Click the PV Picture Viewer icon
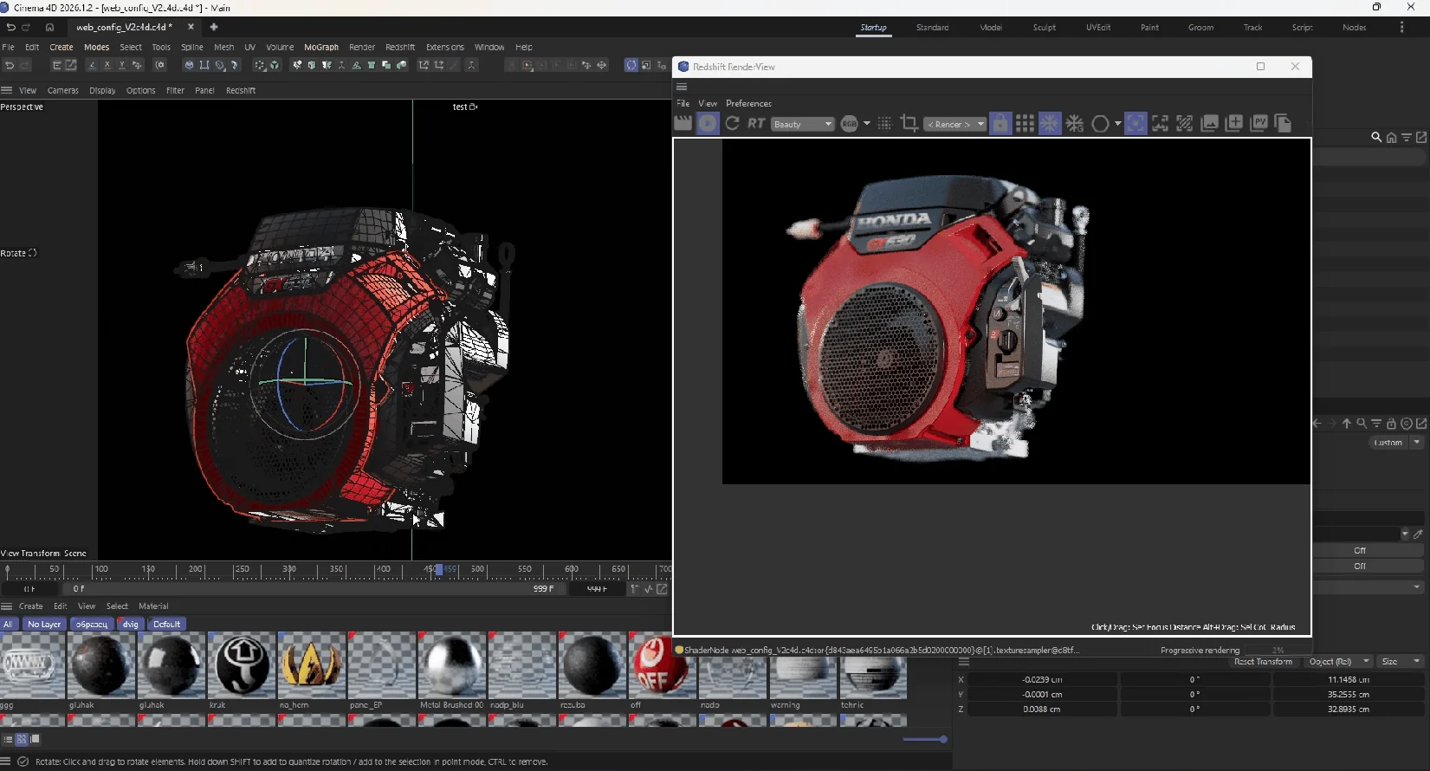1430x771 pixels. (x=1259, y=124)
